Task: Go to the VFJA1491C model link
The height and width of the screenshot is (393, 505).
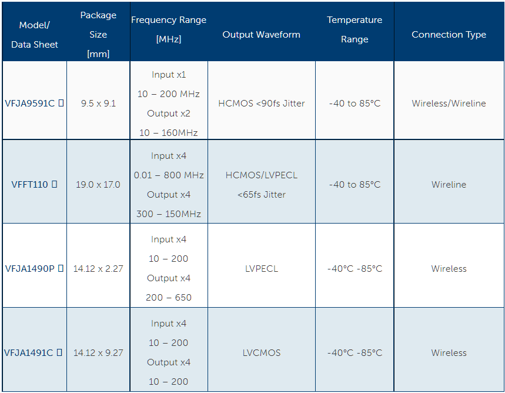Action: point(29,352)
